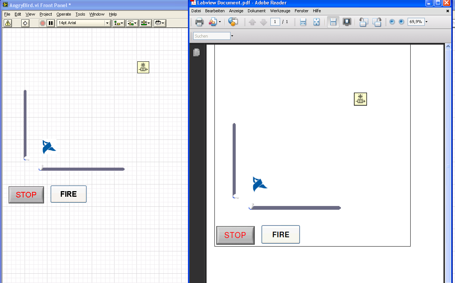
Task: Click the AngryBird.vi title bar icon
Action: pyautogui.click(x=6, y=5)
